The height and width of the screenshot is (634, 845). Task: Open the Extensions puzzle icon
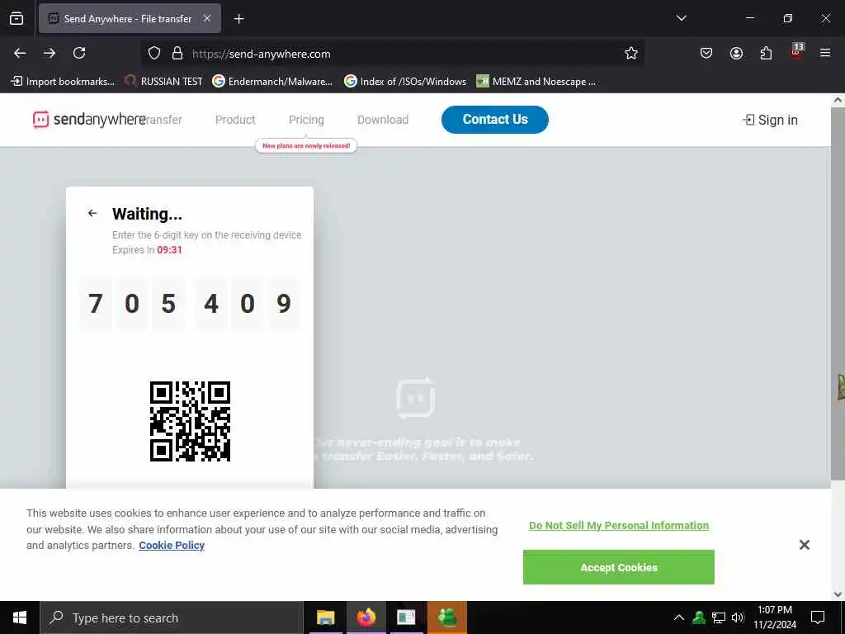pyautogui.click(x=766, y=53)
